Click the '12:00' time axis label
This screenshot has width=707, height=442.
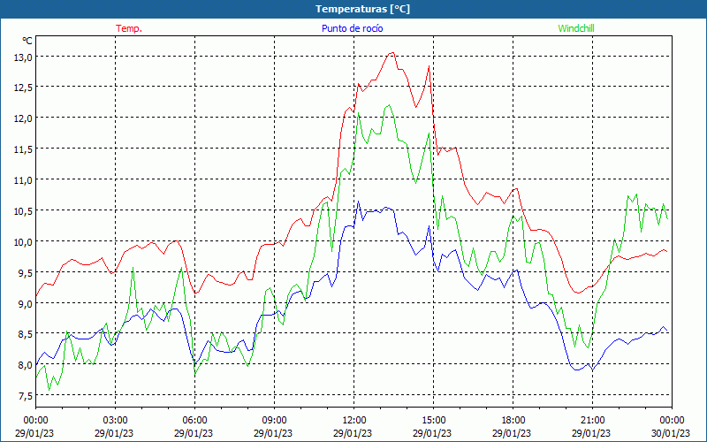pyautogui.click(x=354, y=421)
